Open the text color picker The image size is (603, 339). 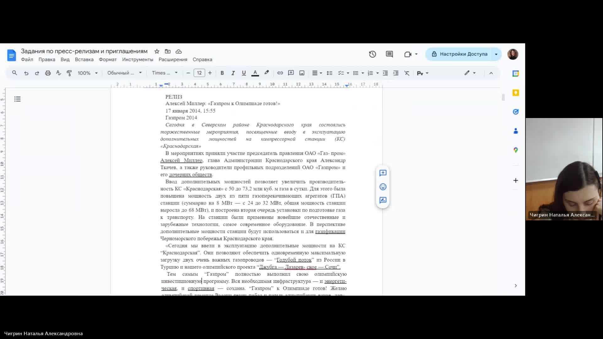pyautogui.click(x=255, y=73)
